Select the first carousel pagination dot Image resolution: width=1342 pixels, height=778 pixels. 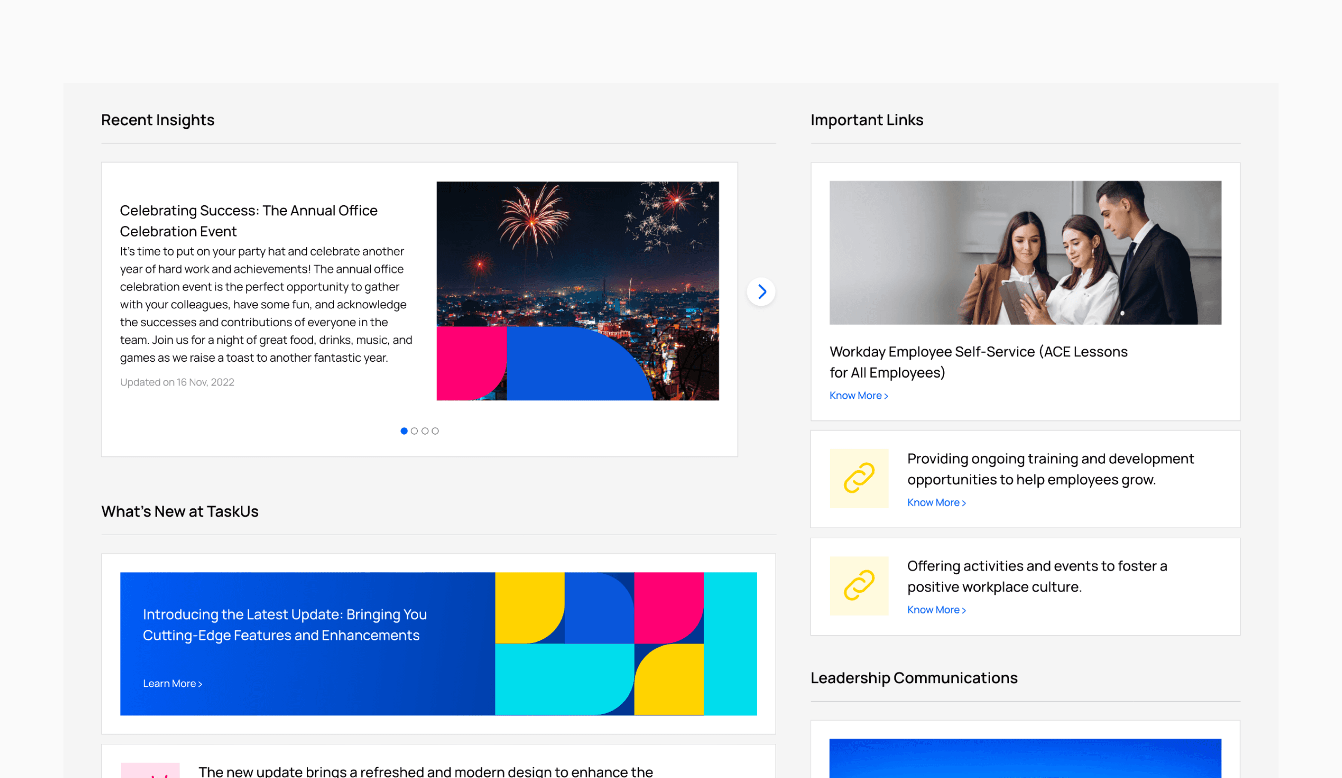coord(404,431)
